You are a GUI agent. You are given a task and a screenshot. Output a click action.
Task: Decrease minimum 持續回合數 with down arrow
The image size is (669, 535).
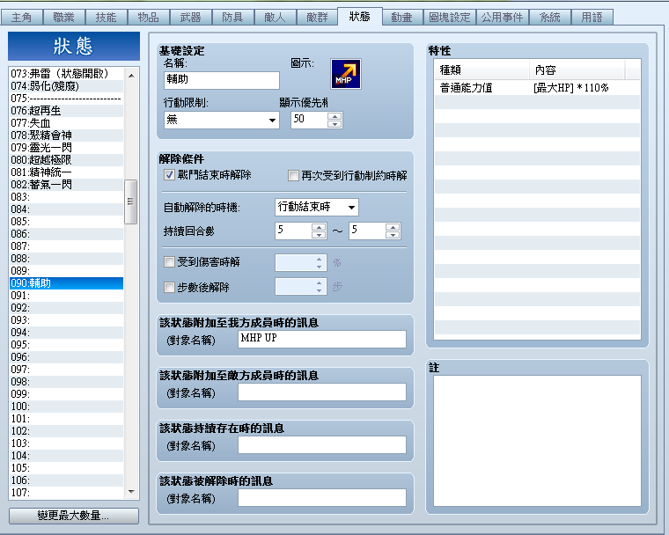pos(319,235)
